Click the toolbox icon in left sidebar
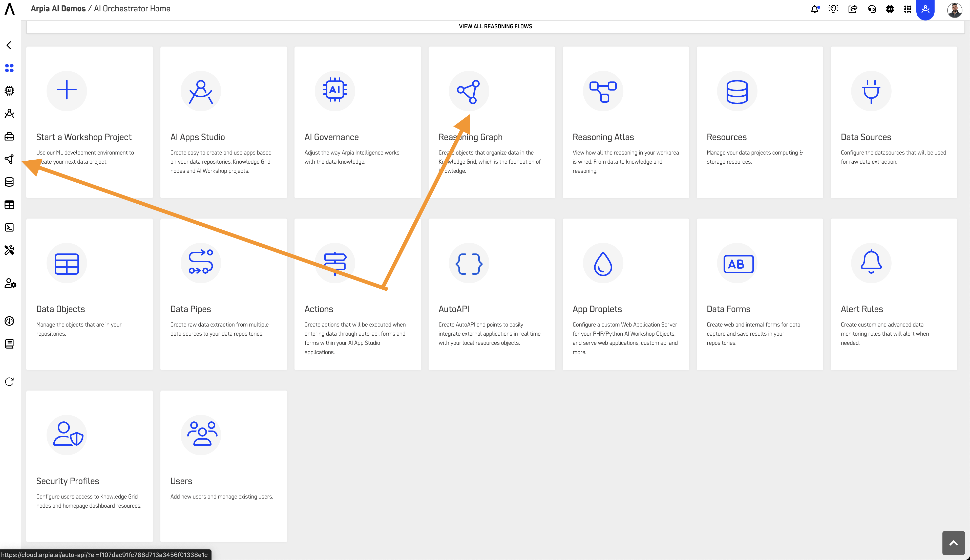Viewport: 970px width, 560px height. [x=9, y=136]
